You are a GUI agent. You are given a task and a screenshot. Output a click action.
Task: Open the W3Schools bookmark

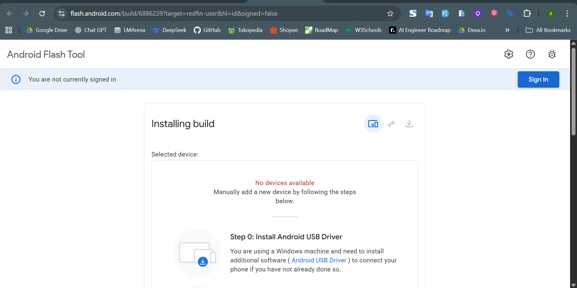(364, 30)
